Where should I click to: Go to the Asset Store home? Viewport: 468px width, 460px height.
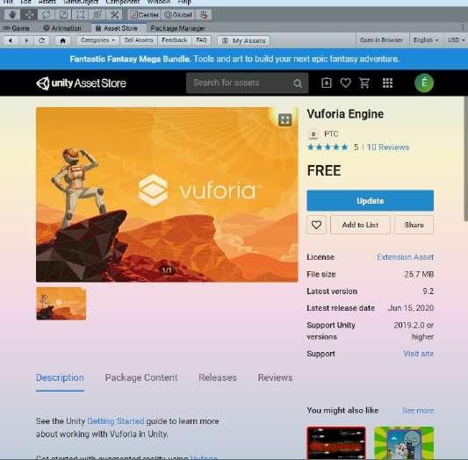click(62, 40)
